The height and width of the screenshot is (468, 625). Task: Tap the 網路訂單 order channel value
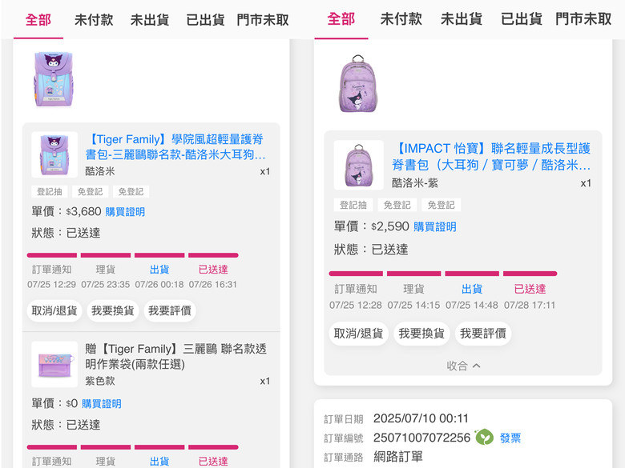coord(397,457)
